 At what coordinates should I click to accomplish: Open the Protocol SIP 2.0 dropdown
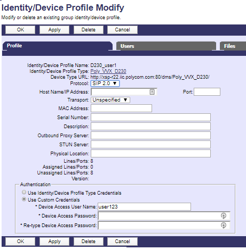(x=105, y=84)
